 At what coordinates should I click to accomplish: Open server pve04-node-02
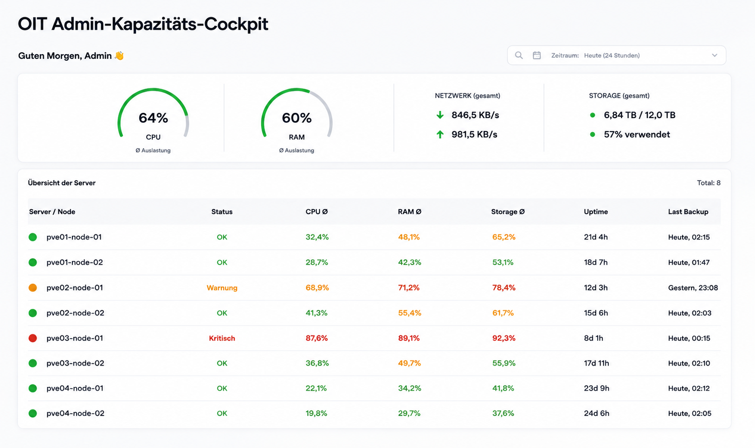pos(75,413)
